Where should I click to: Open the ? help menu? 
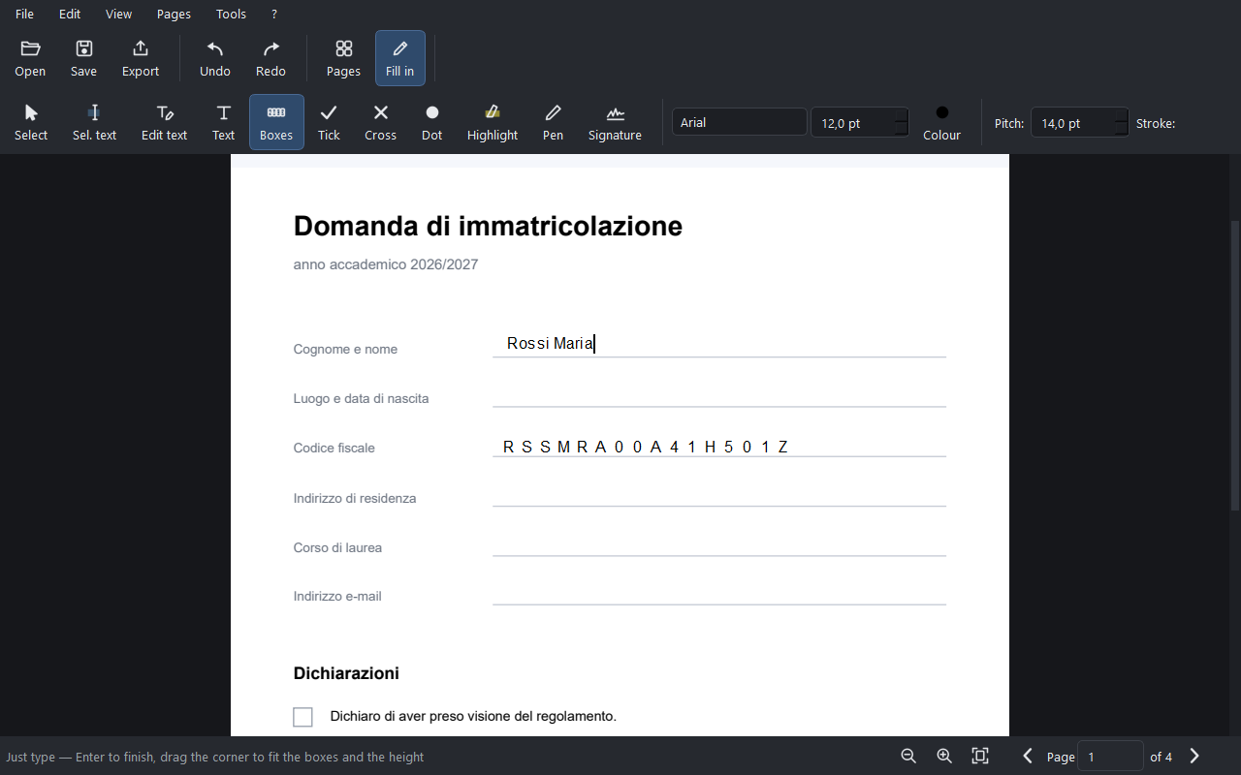[x=274, y=14]
